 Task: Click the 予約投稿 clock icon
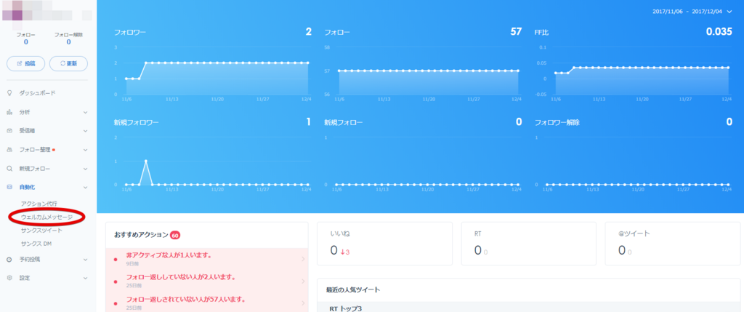9,260
